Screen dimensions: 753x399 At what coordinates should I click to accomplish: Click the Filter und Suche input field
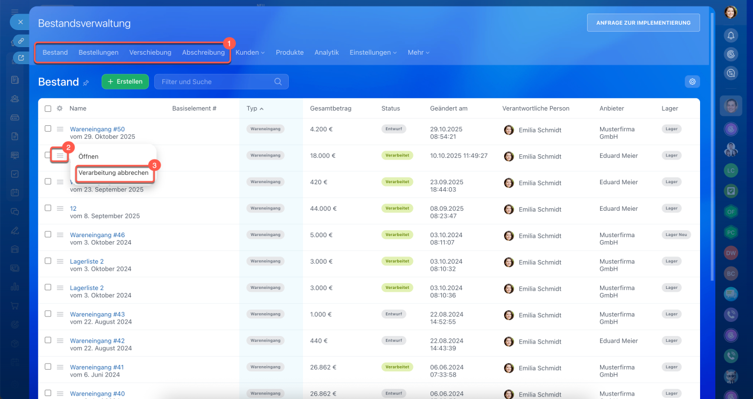215,82
